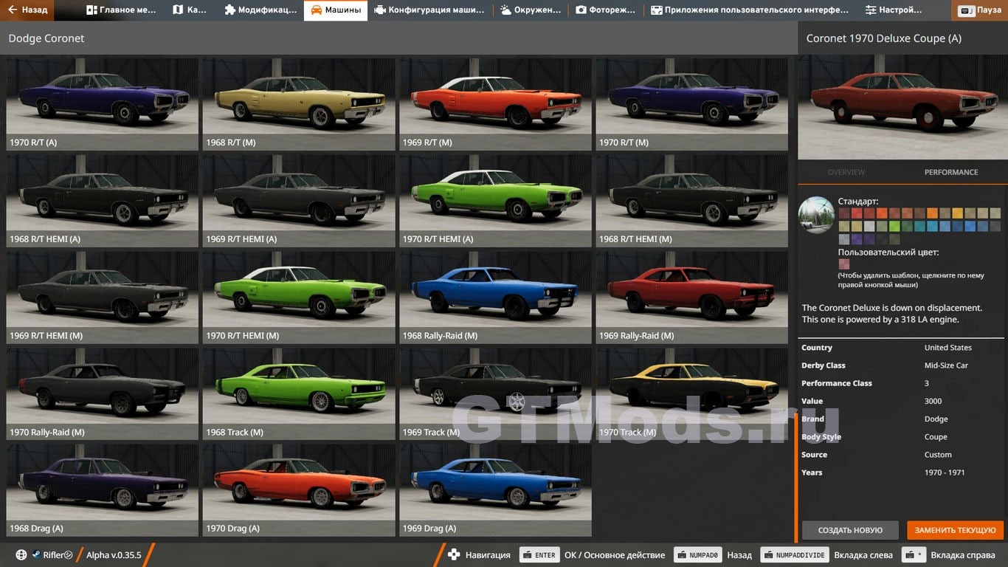Select the 1970 Rally-Raid (M) thumbnail
This screenshot has height=567, width=1008.
(x=103, y=394)
